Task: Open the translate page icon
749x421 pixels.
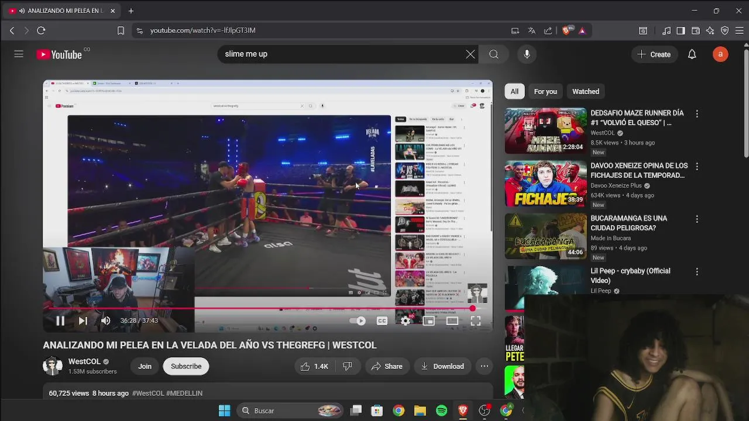Action: pyautogui.click(x=531, y=30)
